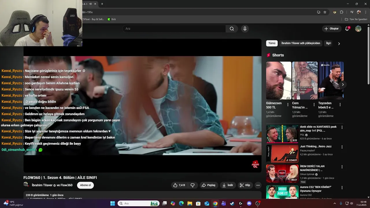Image resolution: width=370 pixels, height=208 pixels.
Task: Open Windows Start menu
Action: [113, 203]
